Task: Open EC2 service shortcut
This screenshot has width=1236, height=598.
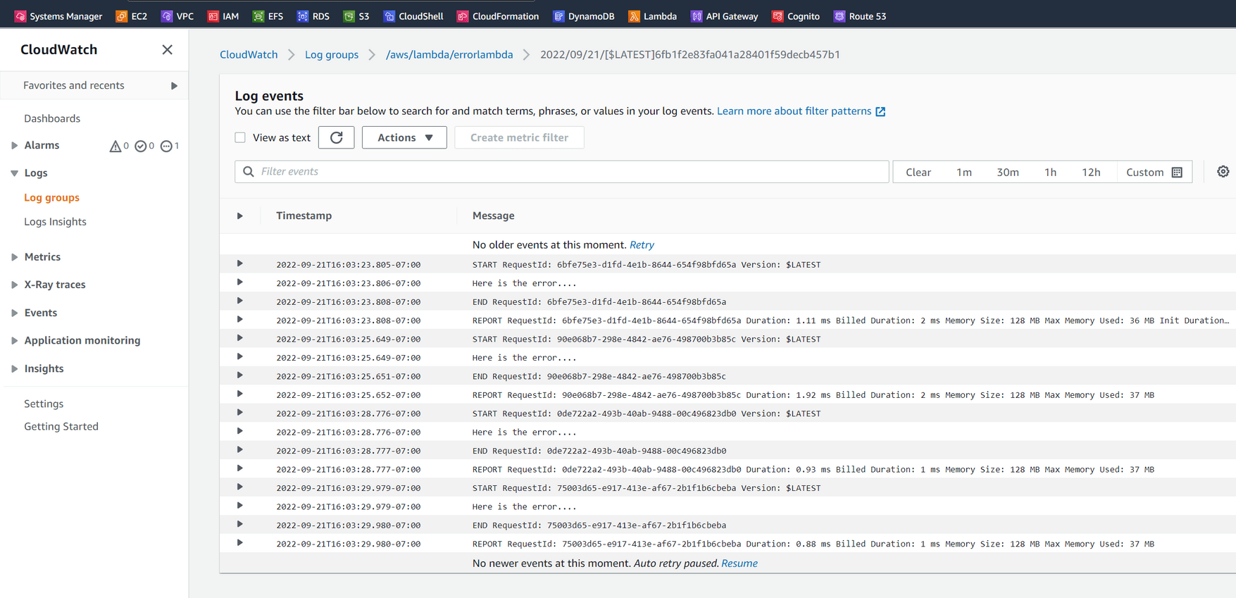Action: (x=132, y=16)
